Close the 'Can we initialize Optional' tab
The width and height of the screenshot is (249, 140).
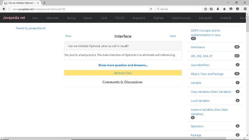coord(38,3)
